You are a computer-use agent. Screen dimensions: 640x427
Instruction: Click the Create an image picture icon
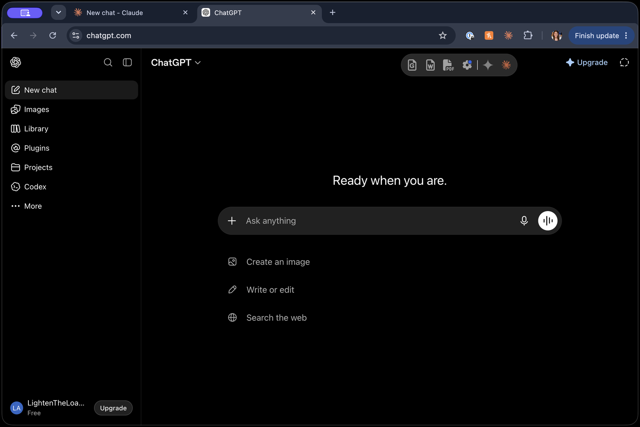click(x=232, y=262)
